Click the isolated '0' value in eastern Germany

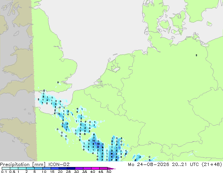tap(196, 55)
